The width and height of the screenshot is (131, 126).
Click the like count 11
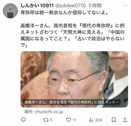click(74, 120)
